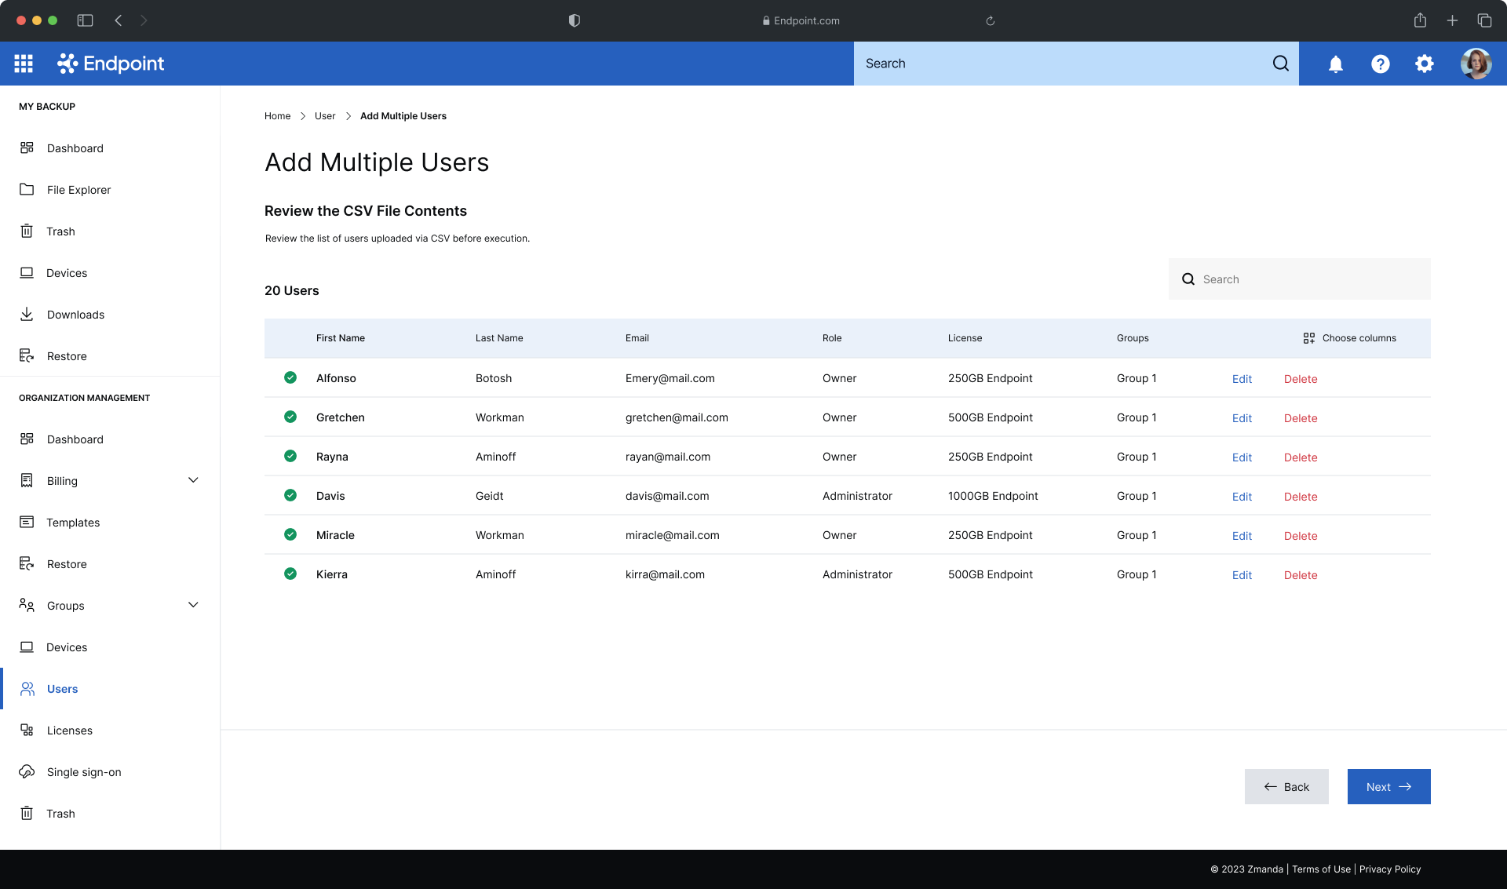The height and width of the screenshot is (889, 1507).
Task: Open notifications bell
Action: coord(1335,64)
